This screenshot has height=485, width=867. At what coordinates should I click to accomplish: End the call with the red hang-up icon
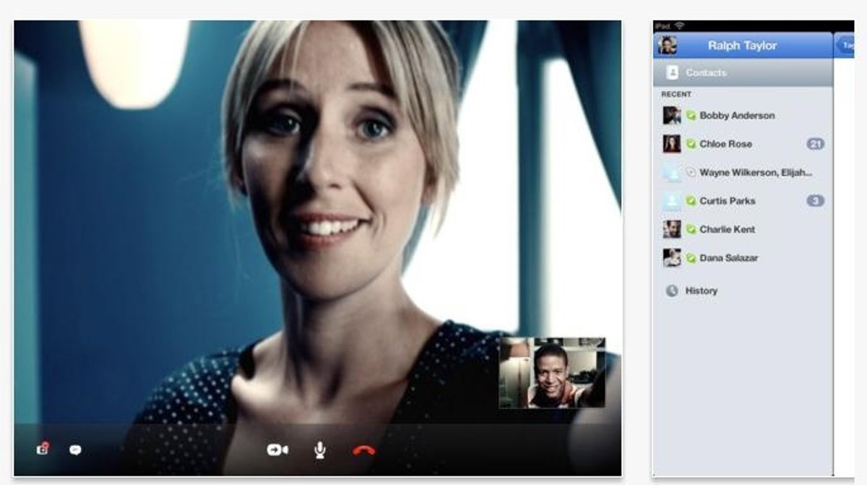coord(364,450)
